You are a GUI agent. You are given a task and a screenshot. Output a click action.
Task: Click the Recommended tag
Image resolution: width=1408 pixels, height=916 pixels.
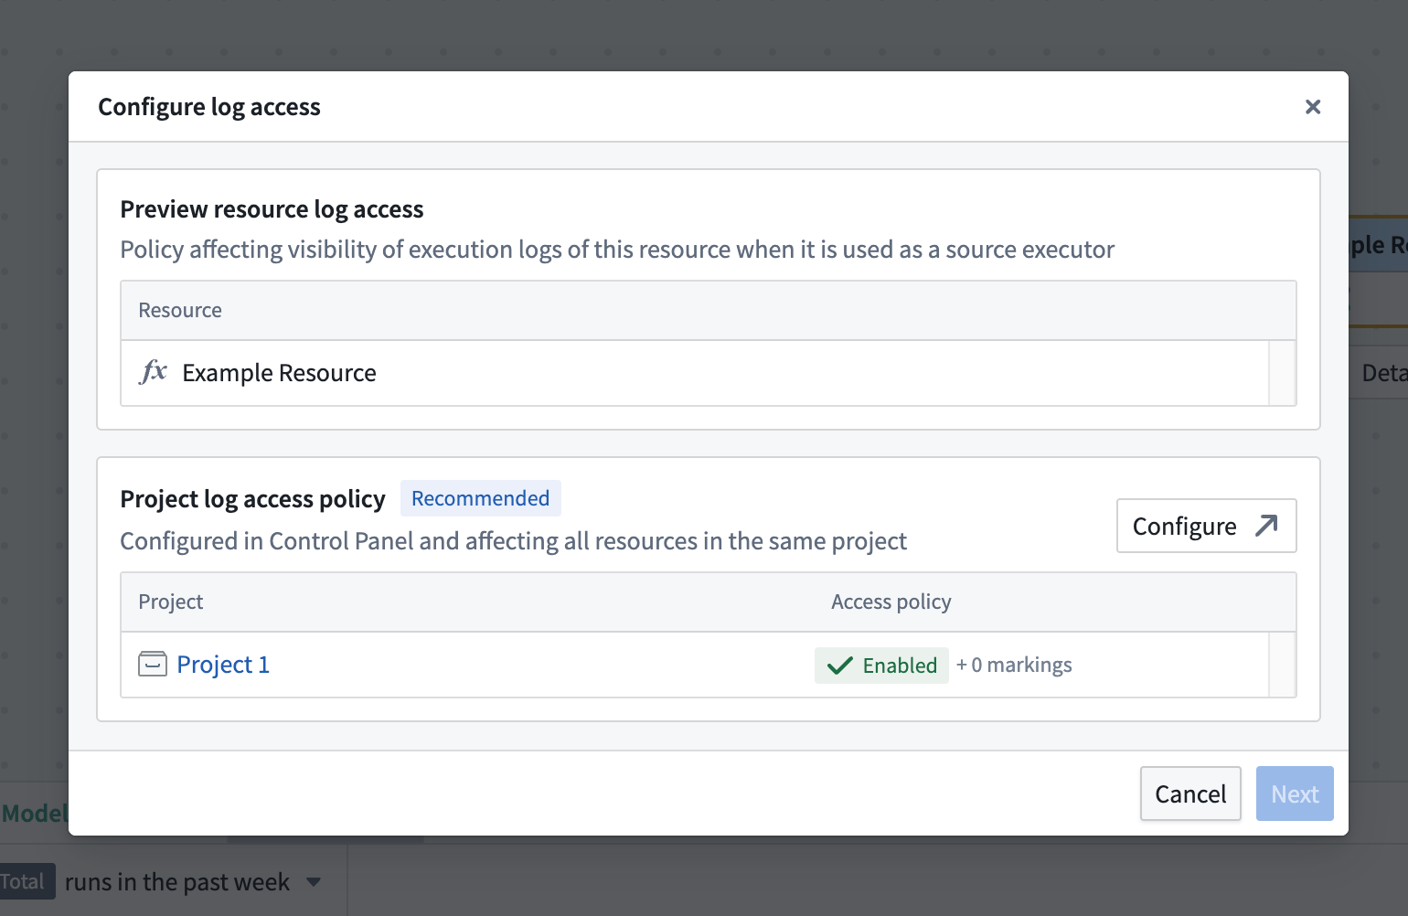tap(480, 498)
